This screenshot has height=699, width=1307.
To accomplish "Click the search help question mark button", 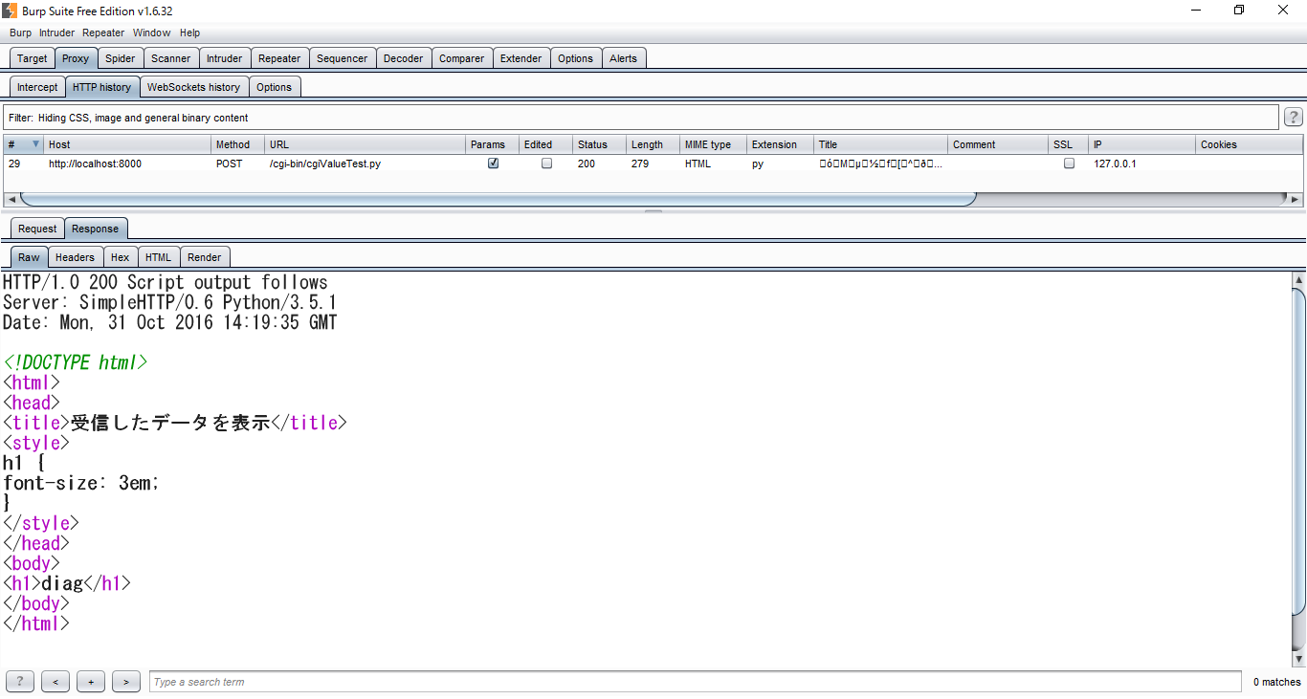I will [x=19, y=682].
